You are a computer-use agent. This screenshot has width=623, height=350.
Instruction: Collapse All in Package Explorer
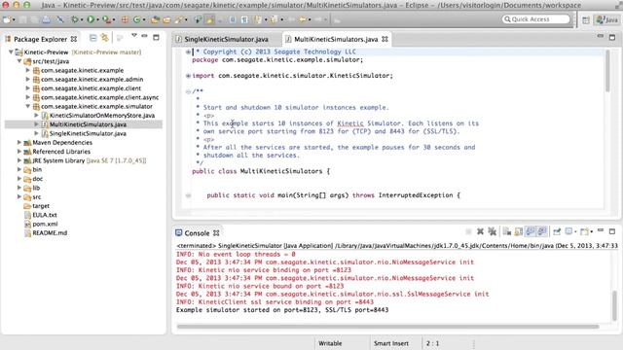(93, 38)
